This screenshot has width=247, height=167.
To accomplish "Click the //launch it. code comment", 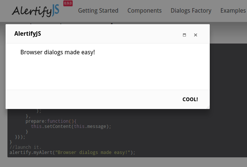I will point(25,147).
